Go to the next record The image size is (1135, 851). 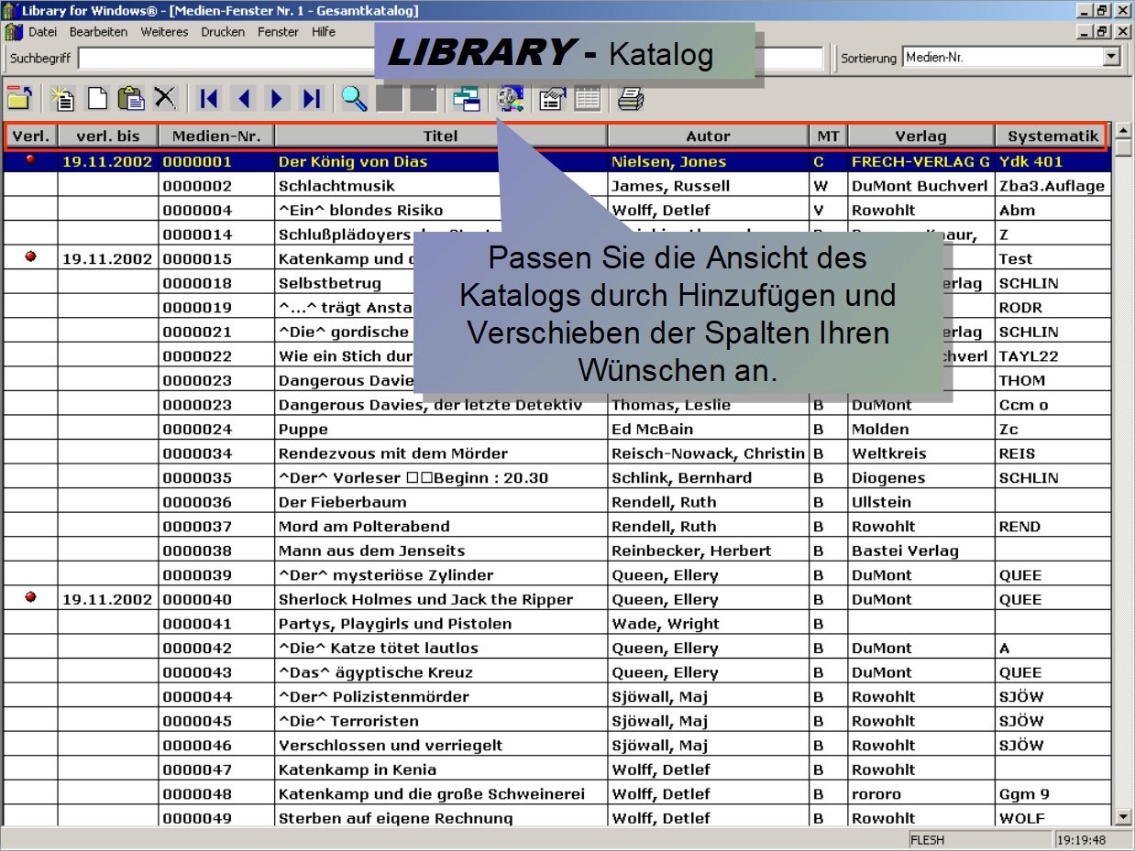(x=277, y=98)
